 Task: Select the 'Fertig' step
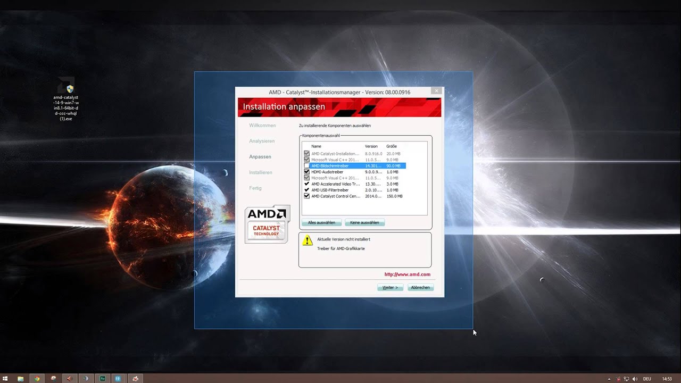coord(255,188)
